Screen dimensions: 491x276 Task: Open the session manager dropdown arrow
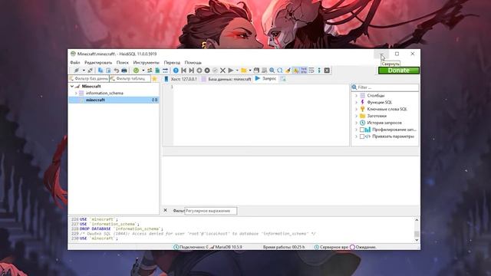[84, 71]
